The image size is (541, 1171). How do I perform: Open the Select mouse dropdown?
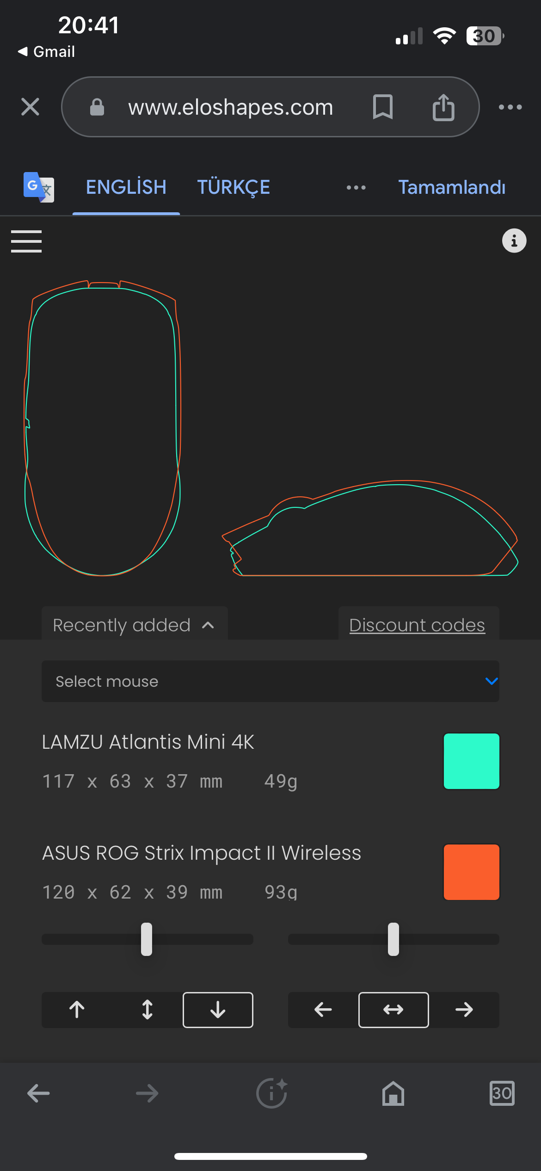[x=270, y=681]
